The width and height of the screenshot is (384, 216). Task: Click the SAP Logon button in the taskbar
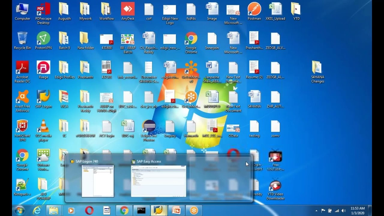coord(158,211)
